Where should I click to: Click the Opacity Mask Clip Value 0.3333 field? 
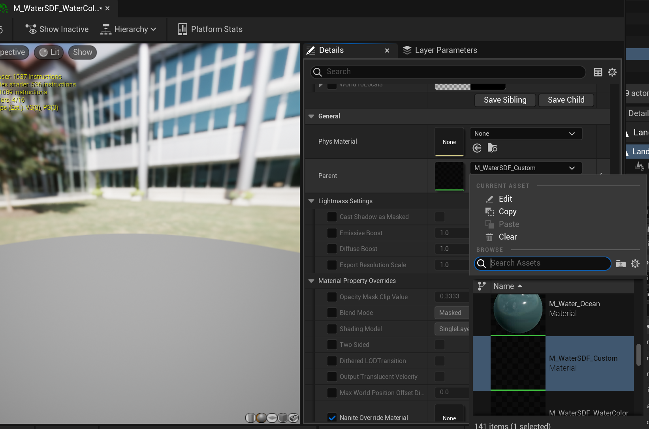point(452,296)
